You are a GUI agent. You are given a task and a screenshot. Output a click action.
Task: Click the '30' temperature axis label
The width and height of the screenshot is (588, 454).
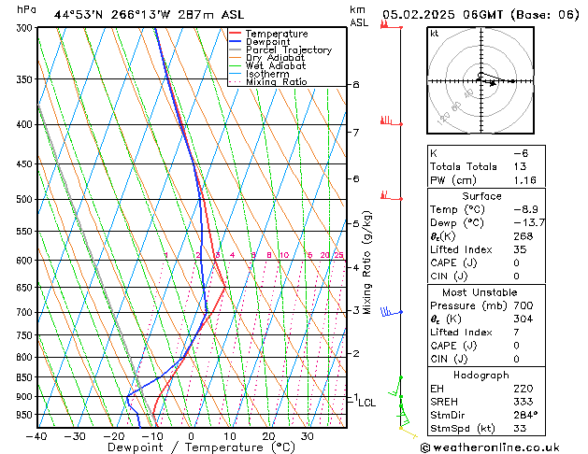coord(307,436)
